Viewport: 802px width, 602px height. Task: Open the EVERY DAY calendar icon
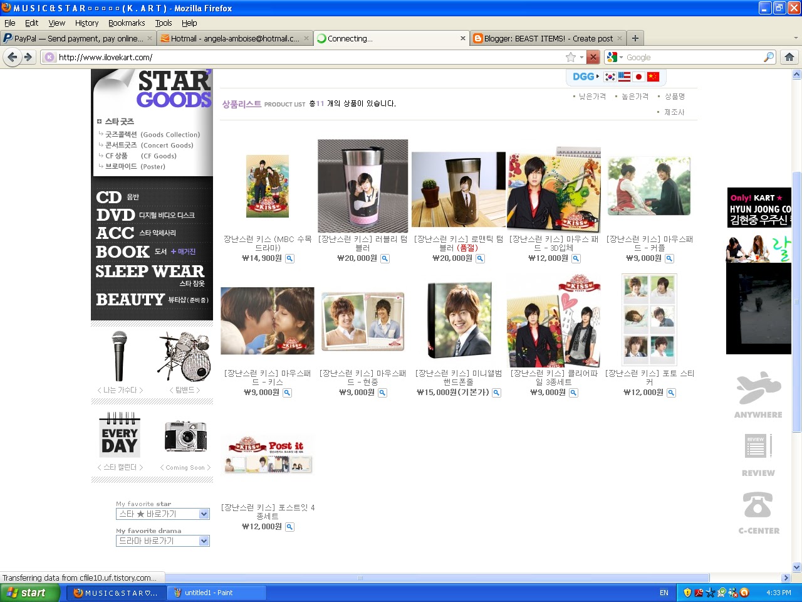coord(120,434)
